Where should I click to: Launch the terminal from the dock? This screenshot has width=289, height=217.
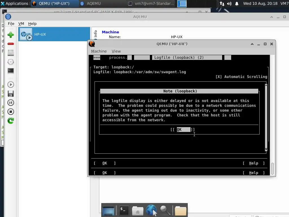tap(124, 210)
